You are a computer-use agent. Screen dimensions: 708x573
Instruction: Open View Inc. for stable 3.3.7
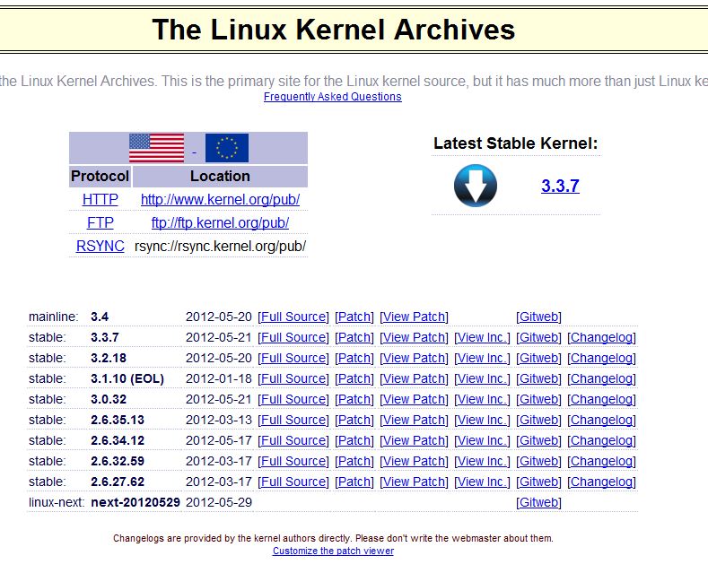[x=482, y=337]
